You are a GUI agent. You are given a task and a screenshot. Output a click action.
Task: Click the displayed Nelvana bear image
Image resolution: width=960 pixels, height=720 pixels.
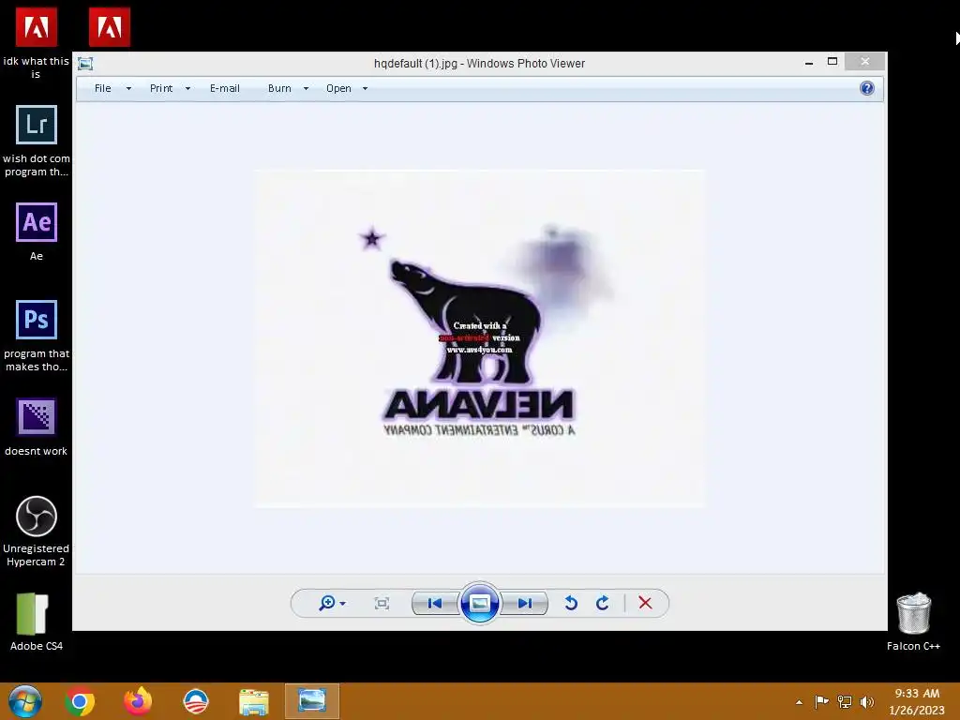tap(479, 337)
